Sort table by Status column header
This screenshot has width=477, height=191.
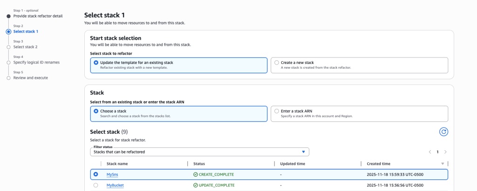click(199, 164)
